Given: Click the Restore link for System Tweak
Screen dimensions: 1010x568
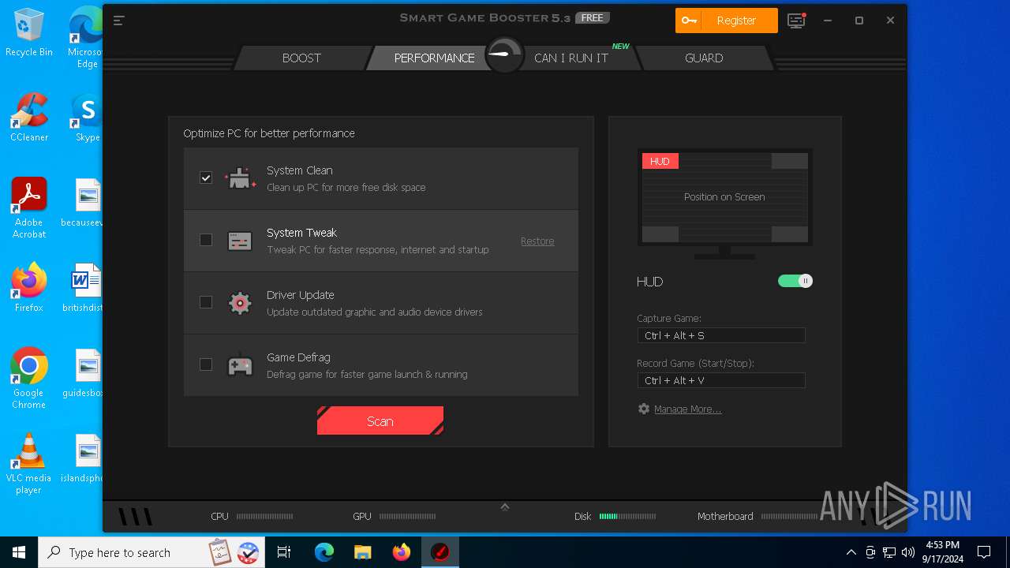Looking at the screenshot, I should [537, 241].
